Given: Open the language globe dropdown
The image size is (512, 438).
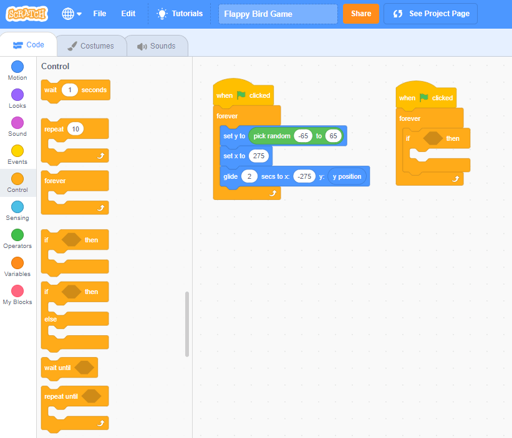Looking at the screenshot, I should point(70,13).
